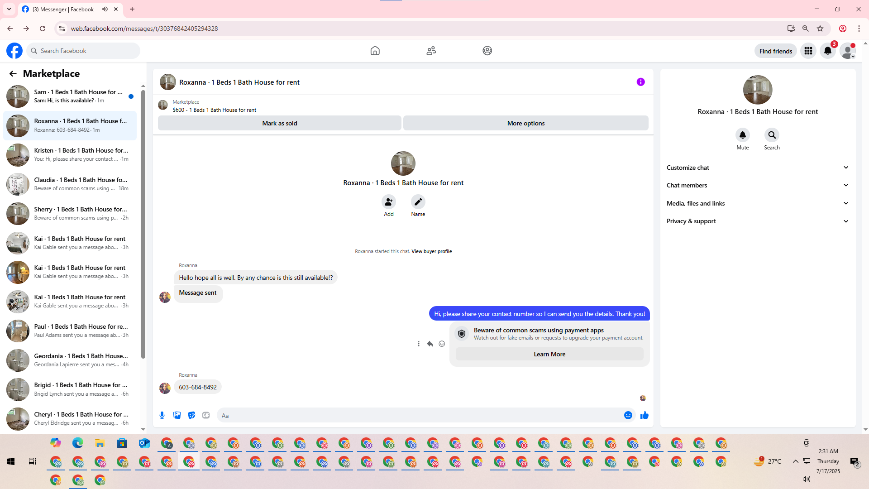Open the View buyer profile link
Screen dimensions: 869x489
[x=431, y=252]
